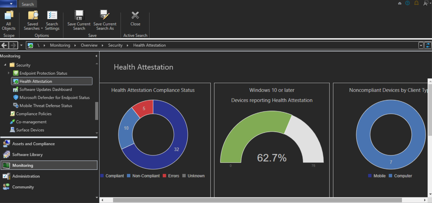Open the feedback user icon
This screenshot has height=203, width=432.
click(425, 3)
